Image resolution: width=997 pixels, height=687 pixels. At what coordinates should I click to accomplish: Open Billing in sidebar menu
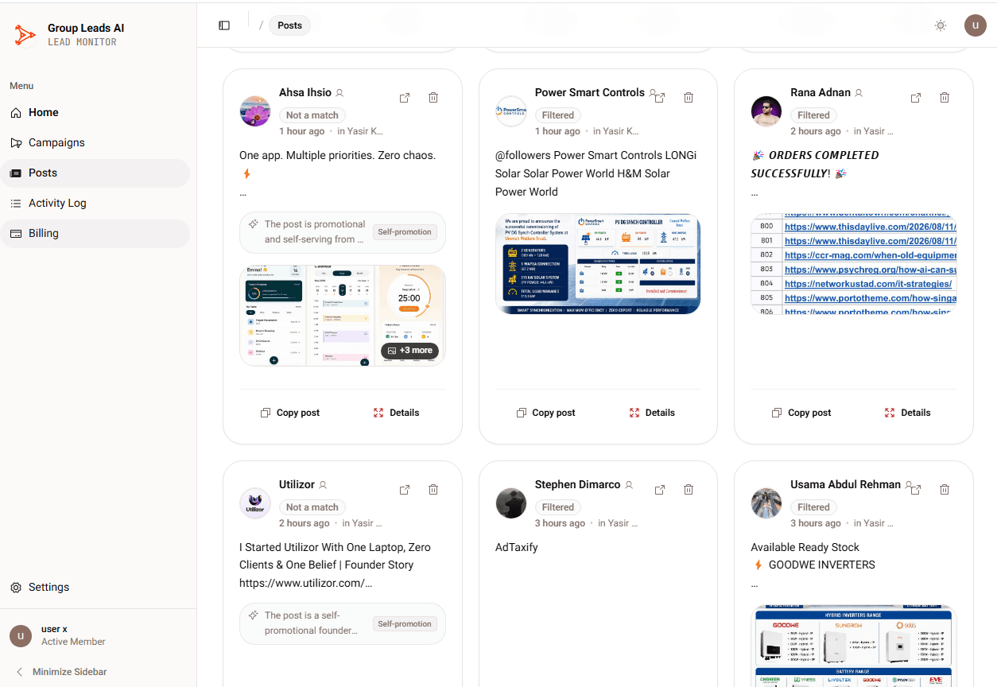(95, 234)
